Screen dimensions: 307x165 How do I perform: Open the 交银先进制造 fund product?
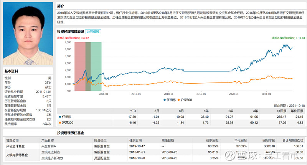(51, 152)
